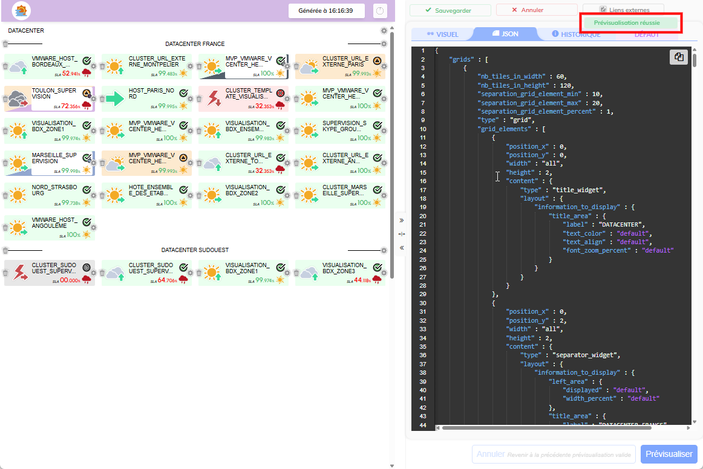Open gear settings for VMWARE_HOST_ANGOULEME tile

tap(93, 227)
